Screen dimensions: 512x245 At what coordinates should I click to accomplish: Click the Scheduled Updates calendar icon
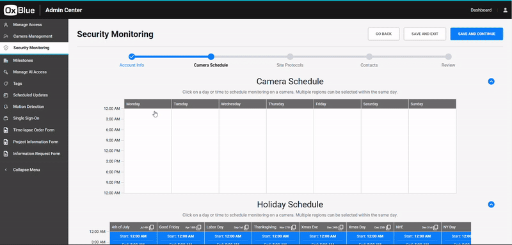(6, 95)
